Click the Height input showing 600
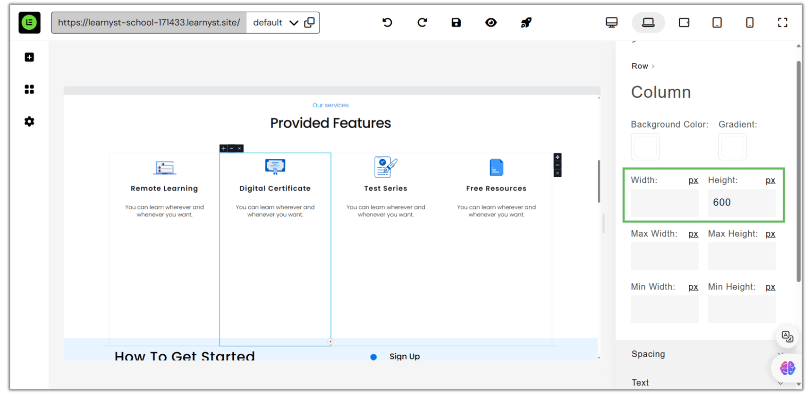Viewport: 812px width, 394px height. point(741,203)
